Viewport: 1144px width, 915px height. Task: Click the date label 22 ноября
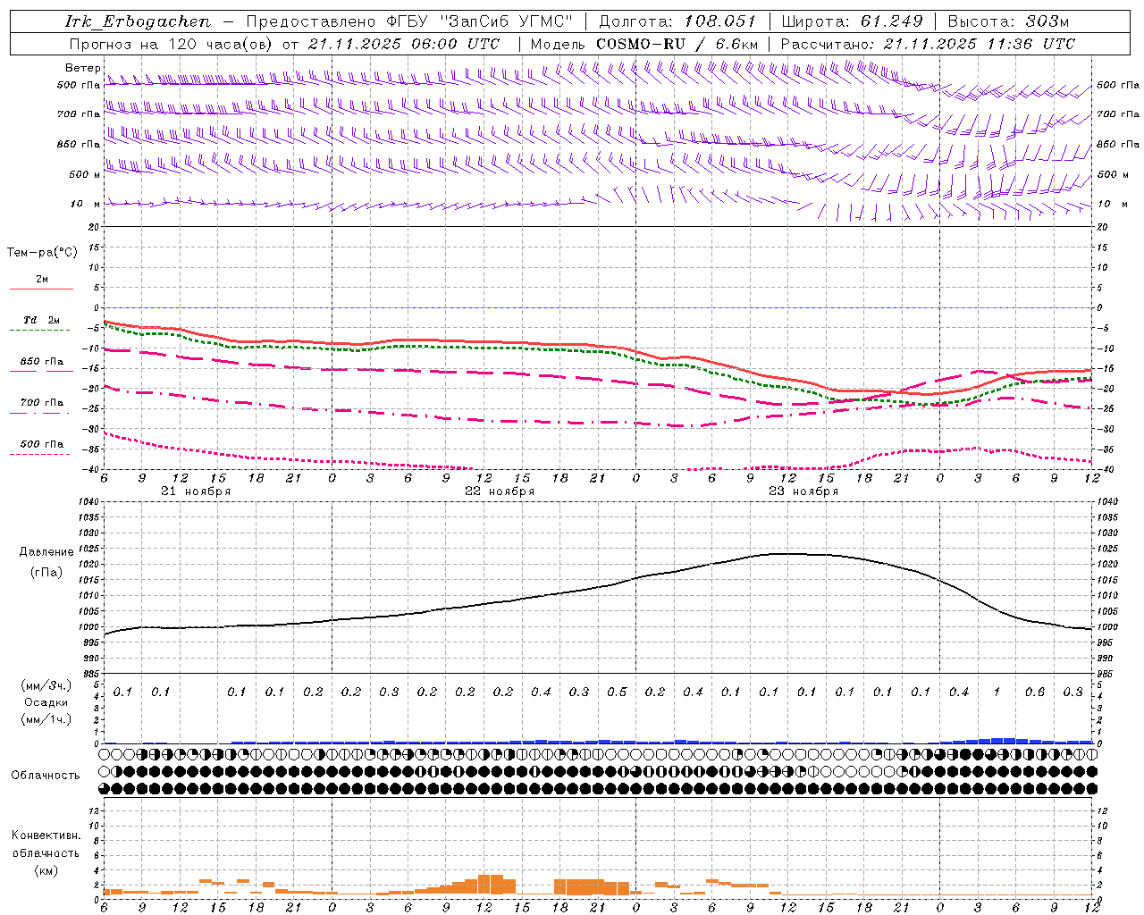500,491
